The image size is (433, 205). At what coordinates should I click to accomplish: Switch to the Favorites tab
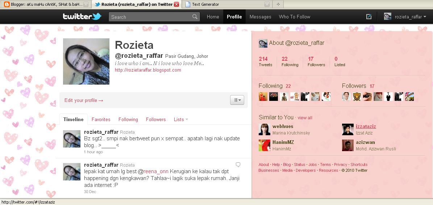coord(101,119)
